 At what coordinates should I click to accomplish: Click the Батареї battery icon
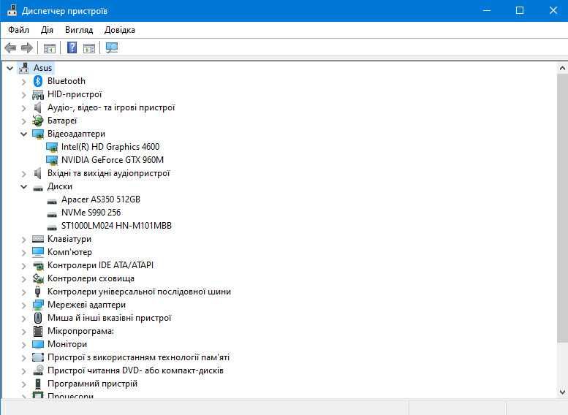(38, 121)
